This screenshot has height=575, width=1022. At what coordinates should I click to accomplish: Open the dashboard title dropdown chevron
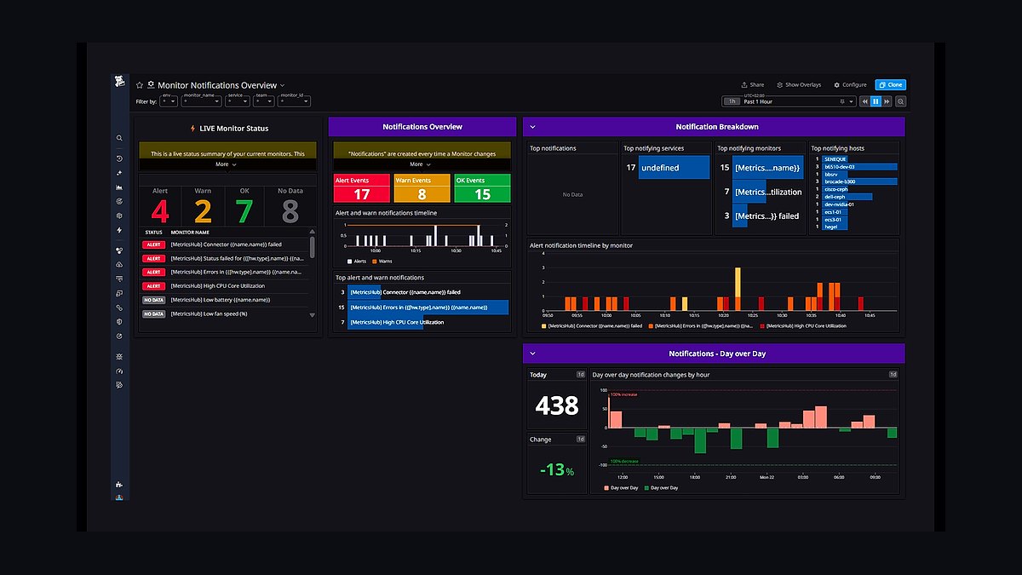coord(283,85)
